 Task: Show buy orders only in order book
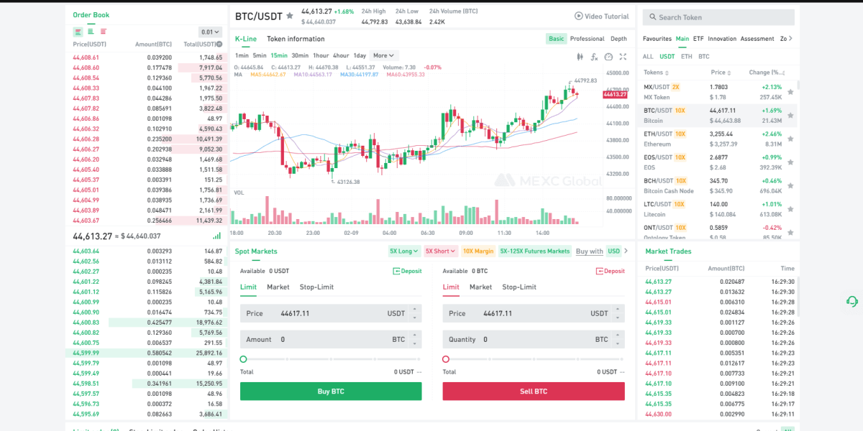91,32
